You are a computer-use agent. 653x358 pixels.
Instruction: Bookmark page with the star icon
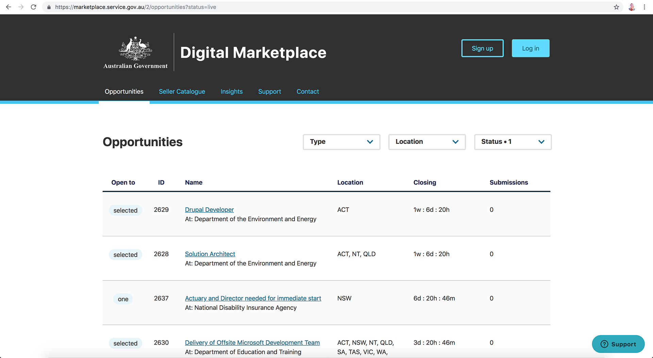[x=616, y=7]
